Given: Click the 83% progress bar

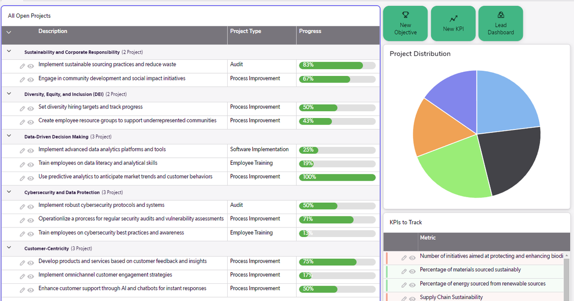Looking at the screenshot, I should point(337,65).
